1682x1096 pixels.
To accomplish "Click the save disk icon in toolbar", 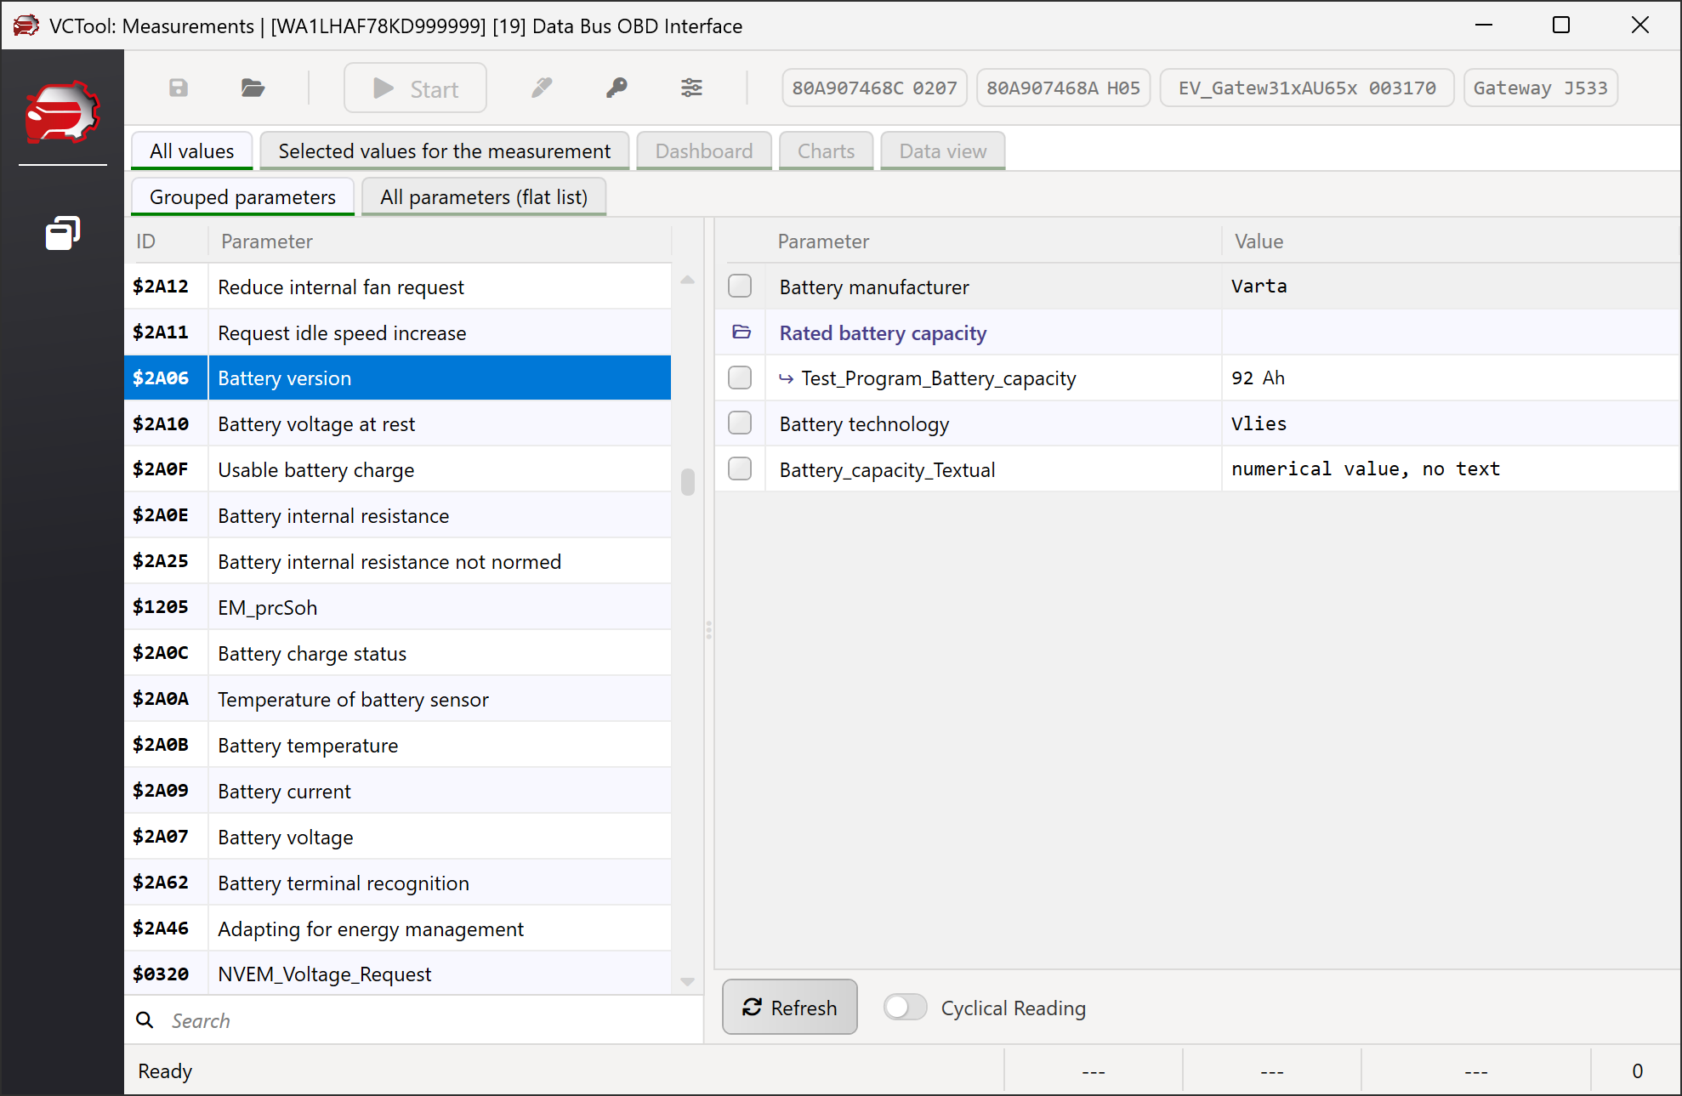I will [179, 88].
